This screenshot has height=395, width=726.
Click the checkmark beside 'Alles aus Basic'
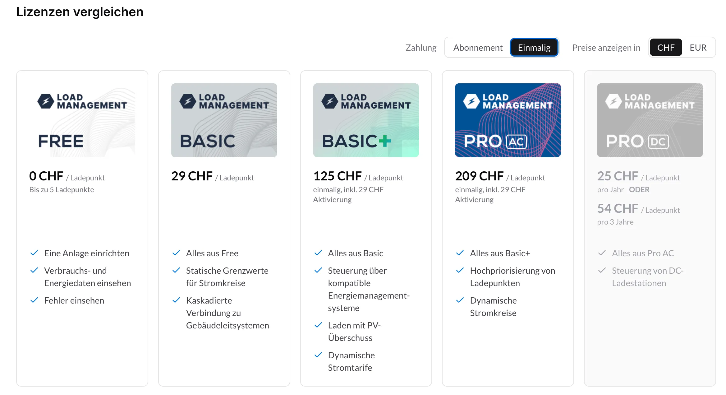click(x=318, y=253)
